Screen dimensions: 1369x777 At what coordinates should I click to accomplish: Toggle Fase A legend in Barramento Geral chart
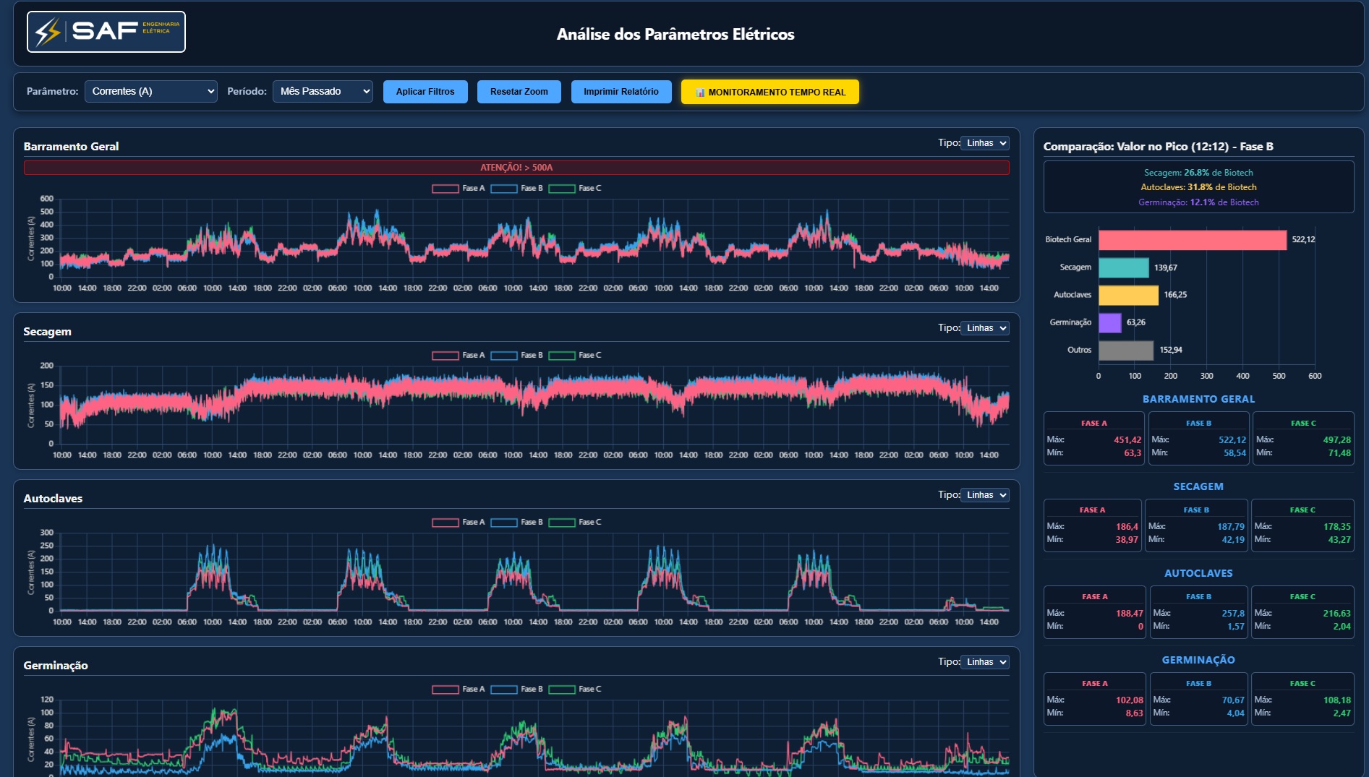[x=459, y=189]
